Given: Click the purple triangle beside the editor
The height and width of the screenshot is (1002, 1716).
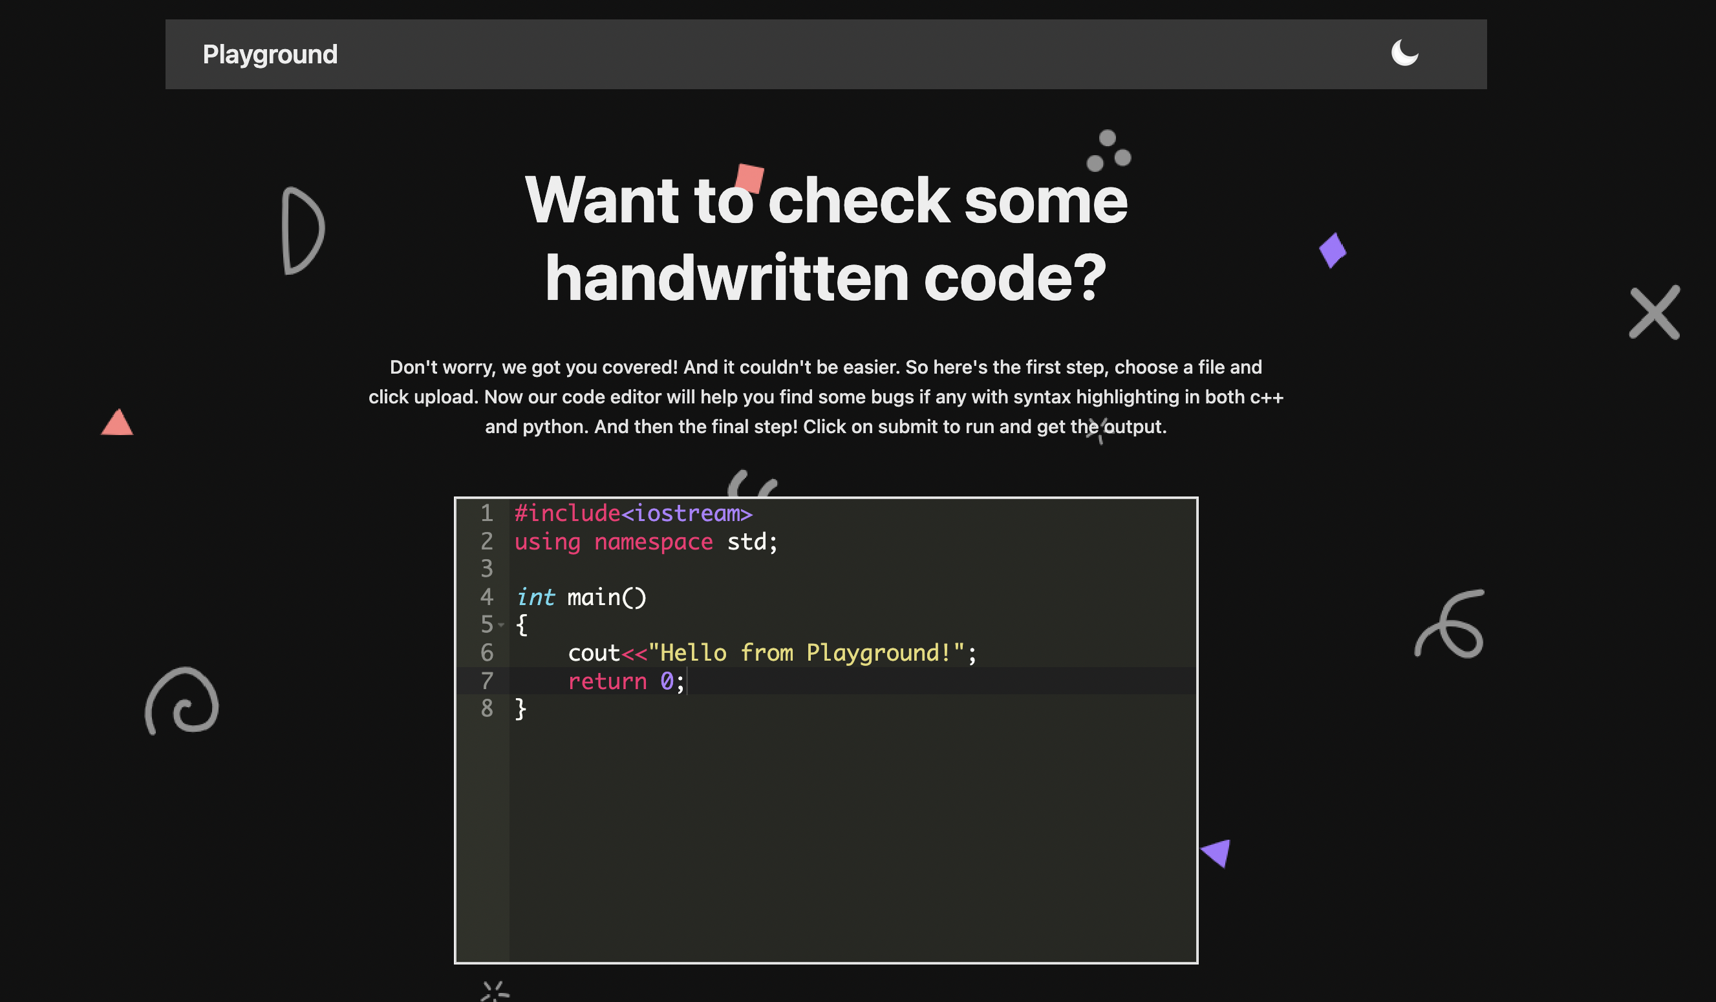Looking at the screenshot, I should (1217, 852).
